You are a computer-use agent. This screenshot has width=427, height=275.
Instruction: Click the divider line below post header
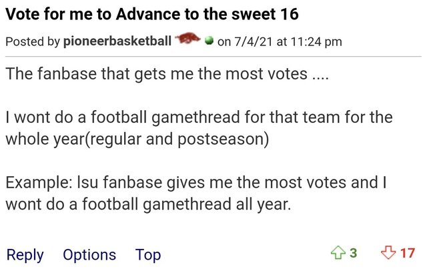(213, 57)
